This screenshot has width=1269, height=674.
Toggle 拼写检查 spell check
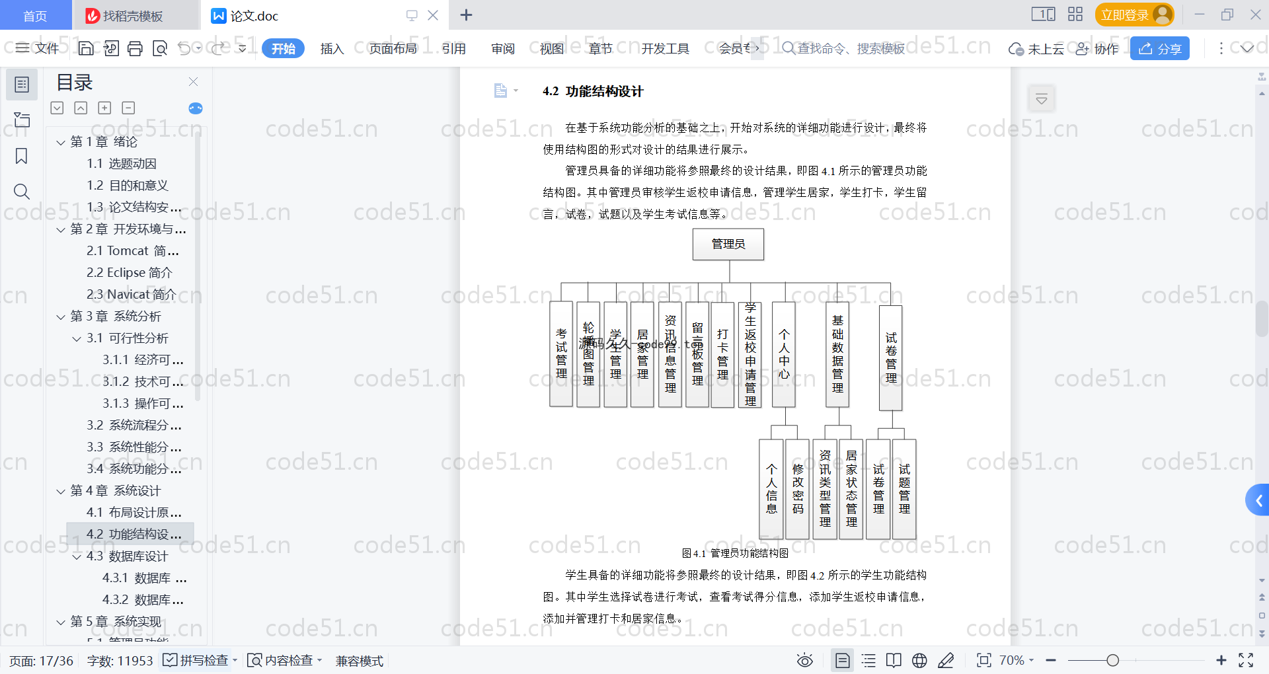[196, 660]
